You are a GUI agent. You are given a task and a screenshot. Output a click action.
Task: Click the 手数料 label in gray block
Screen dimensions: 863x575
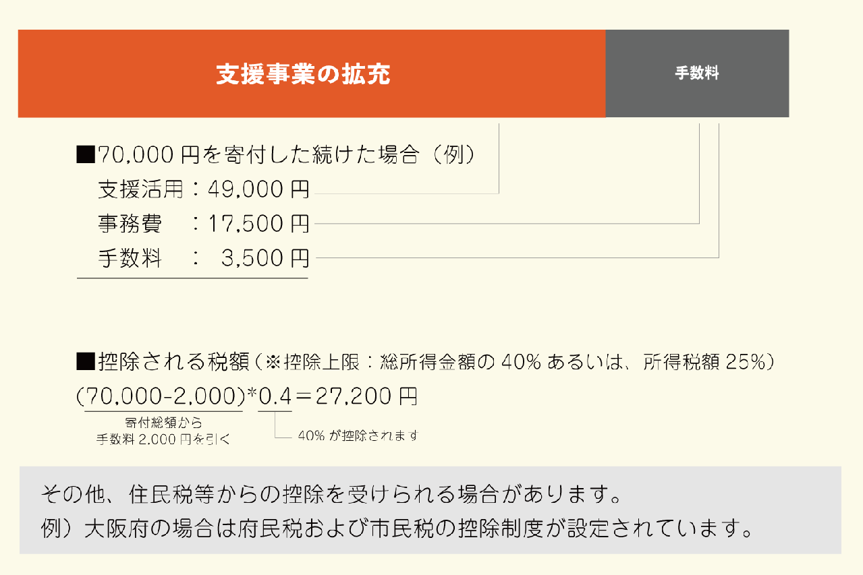point(697,74)
